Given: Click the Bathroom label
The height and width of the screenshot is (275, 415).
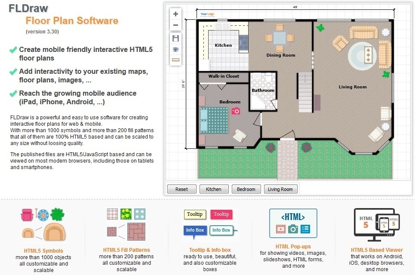Looking at the screenshot, I should click(263, 90).
